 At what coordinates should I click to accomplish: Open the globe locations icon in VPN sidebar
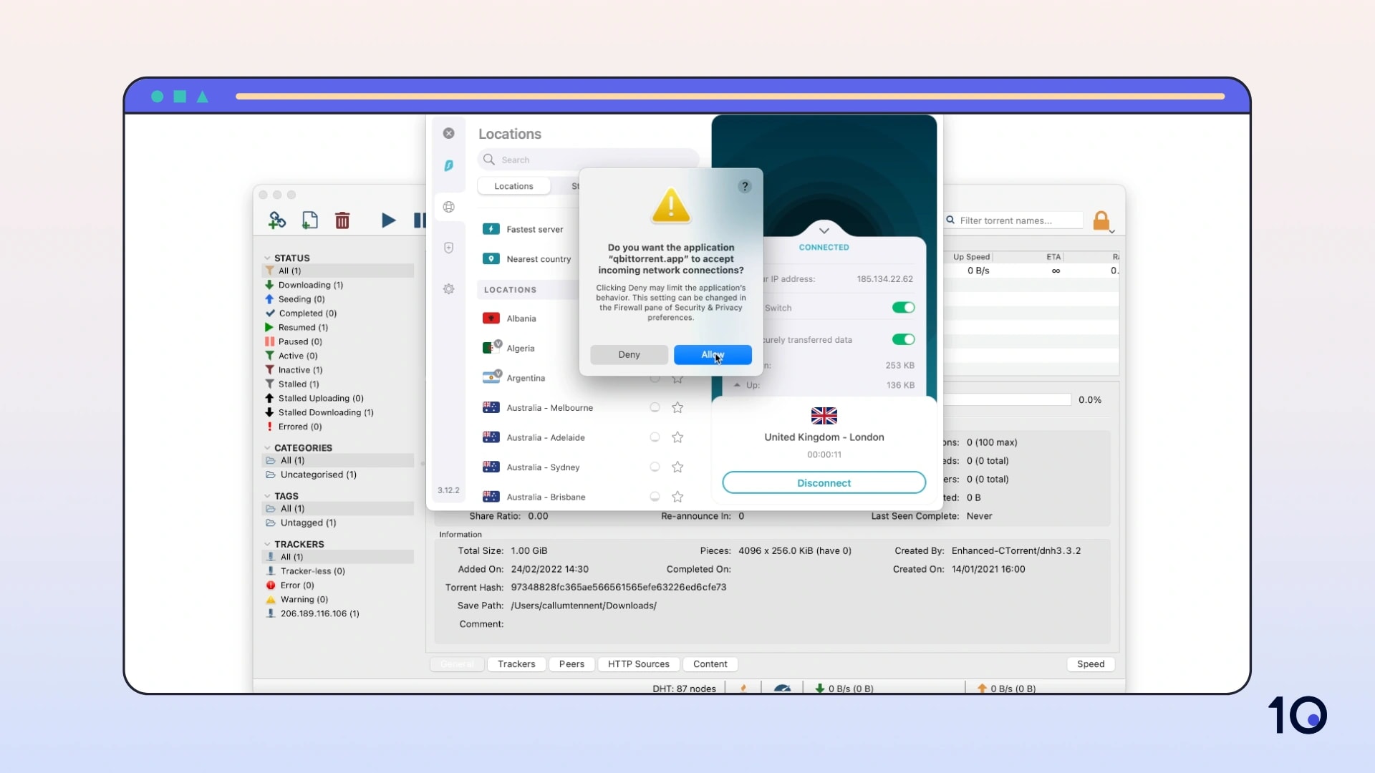448,207
